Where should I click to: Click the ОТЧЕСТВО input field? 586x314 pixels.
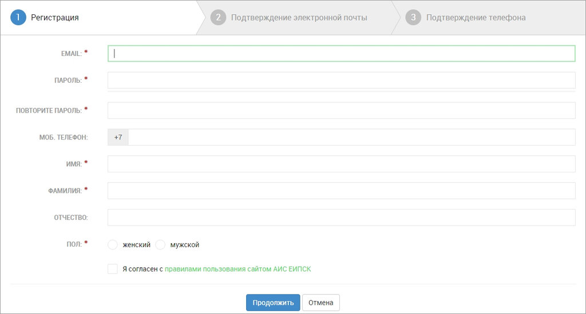(341, 218)
